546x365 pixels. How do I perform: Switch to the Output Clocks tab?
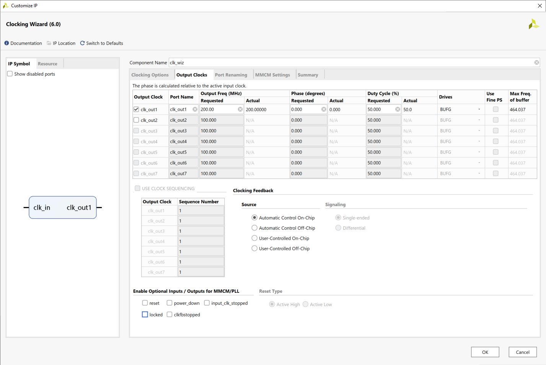coord(192,75)
